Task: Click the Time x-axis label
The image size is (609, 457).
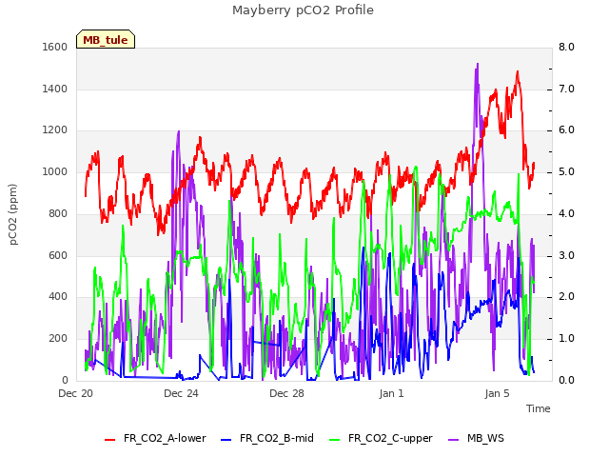Action: 539,408
